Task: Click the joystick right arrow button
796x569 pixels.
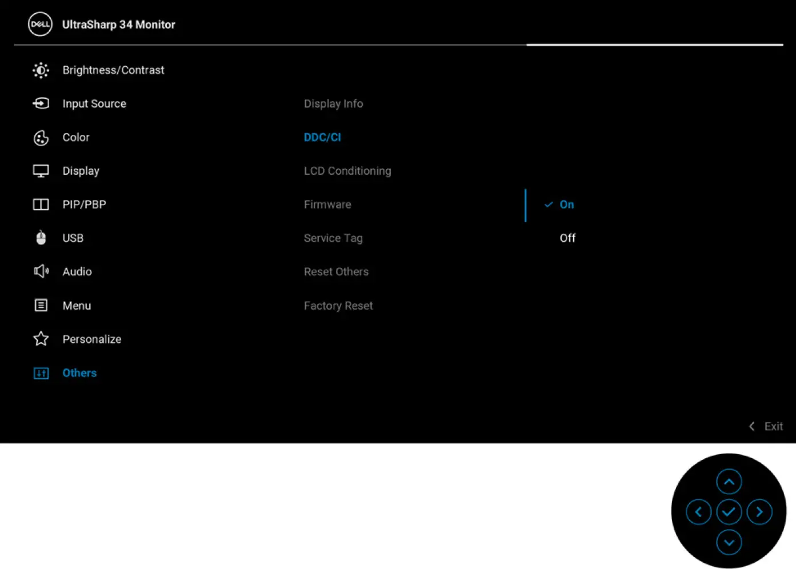Action: [759, 512]
